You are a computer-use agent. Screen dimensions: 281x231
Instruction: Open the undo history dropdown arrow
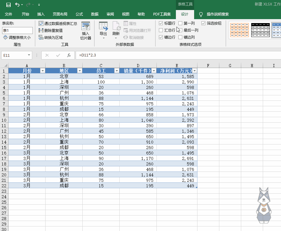click(22, 5)
